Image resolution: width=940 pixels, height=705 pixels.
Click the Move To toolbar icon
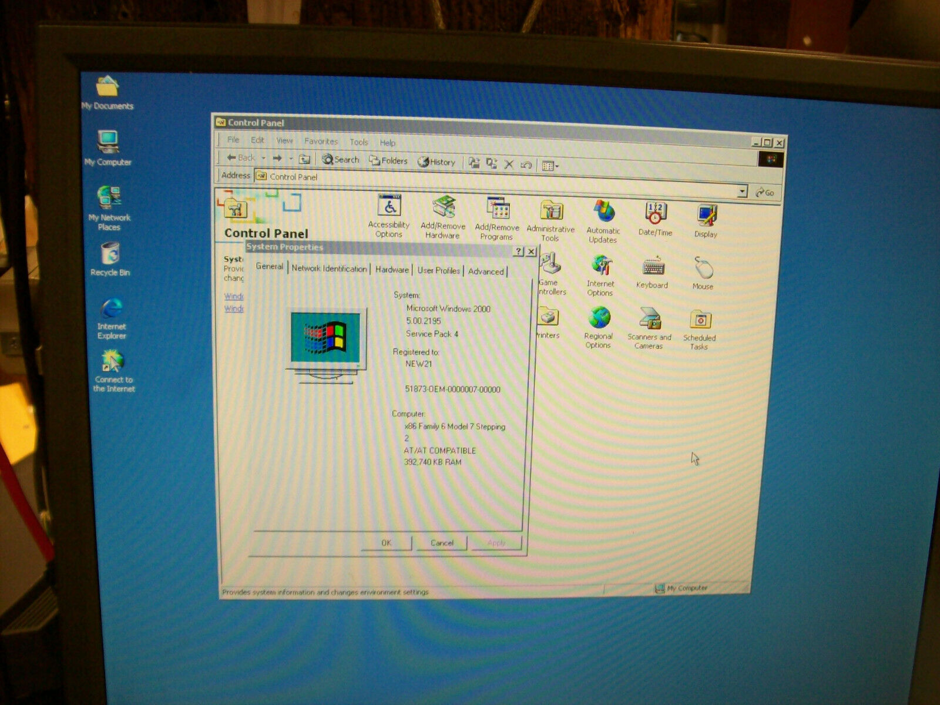(474, 163)
